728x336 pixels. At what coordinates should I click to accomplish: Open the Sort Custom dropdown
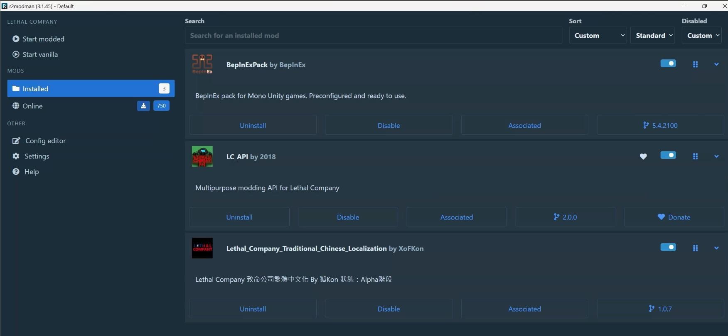click(598, 36)
